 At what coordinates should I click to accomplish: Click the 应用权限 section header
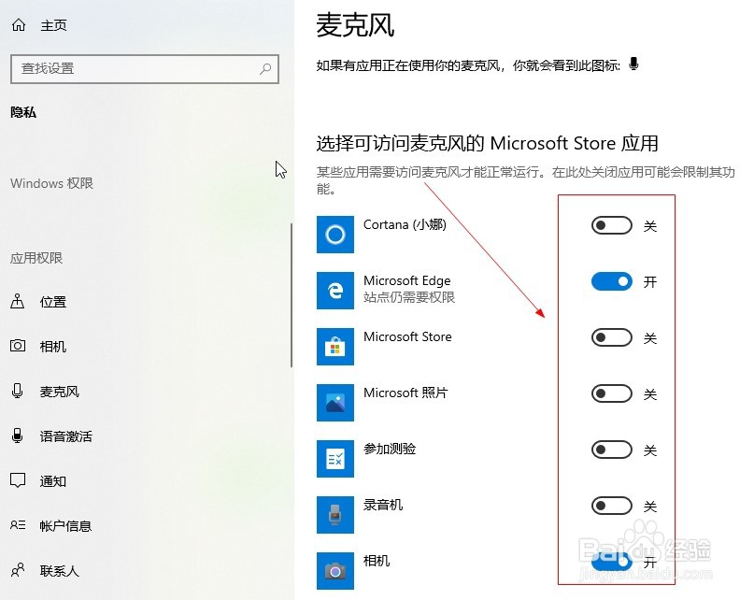[36, 258]
